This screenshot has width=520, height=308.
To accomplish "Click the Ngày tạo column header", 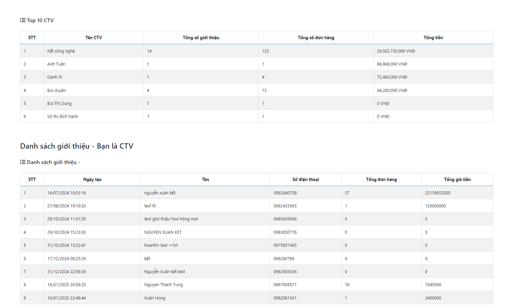I will (92, 180).
